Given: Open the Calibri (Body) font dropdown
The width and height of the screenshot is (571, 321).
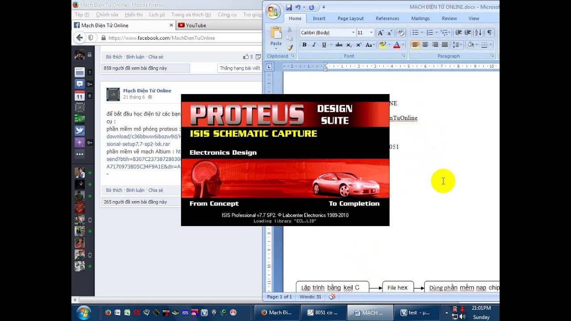Looking at the screenshot, I should (x=353, y=33).
